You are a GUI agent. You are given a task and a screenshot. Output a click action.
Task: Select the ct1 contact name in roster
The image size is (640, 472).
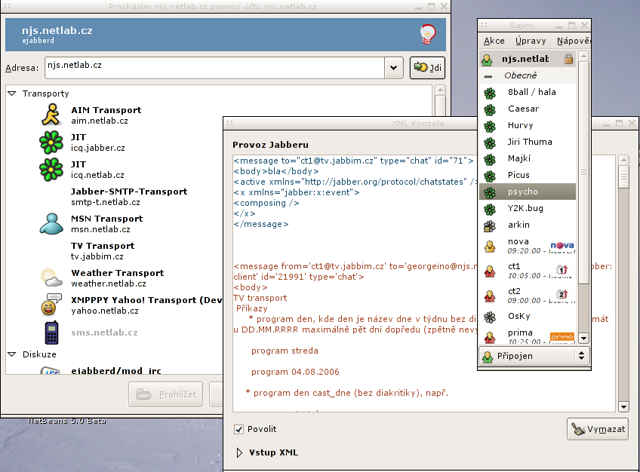click(x=514, y=267)
